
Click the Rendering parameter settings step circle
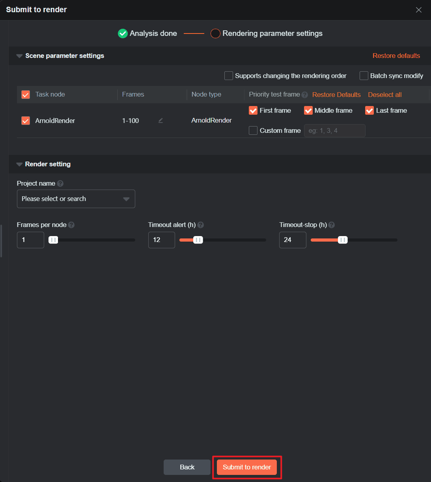215,33
